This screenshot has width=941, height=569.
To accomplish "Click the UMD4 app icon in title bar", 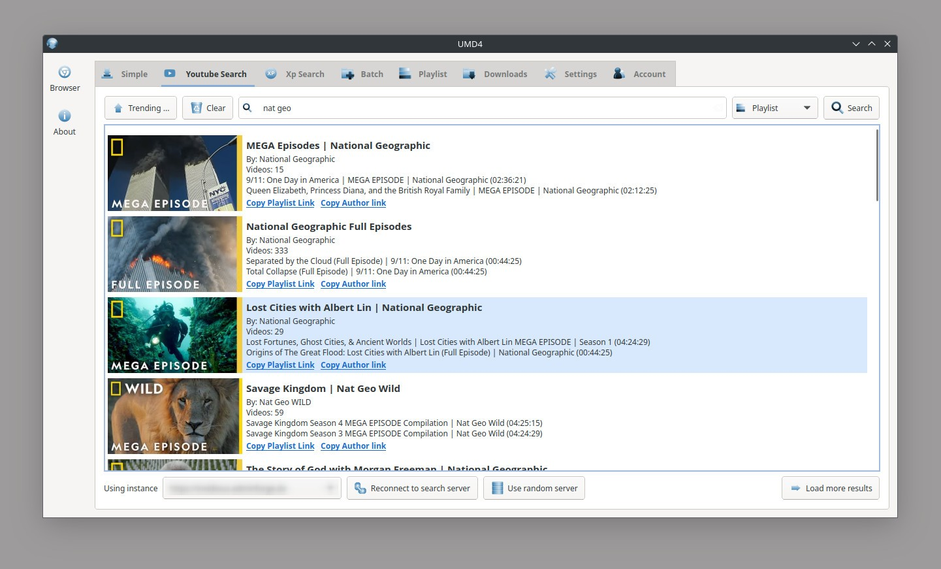I will click(x=52, y=44).
